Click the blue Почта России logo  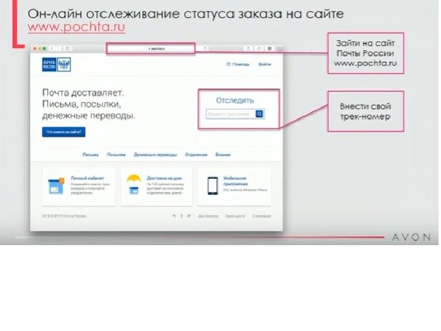pos(49,64)
